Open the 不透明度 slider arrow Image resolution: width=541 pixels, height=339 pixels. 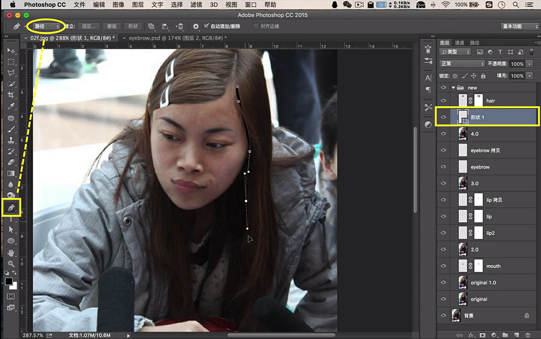(530, 64)
